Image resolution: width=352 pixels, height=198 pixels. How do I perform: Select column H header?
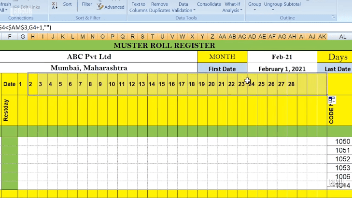coord(33,37)
